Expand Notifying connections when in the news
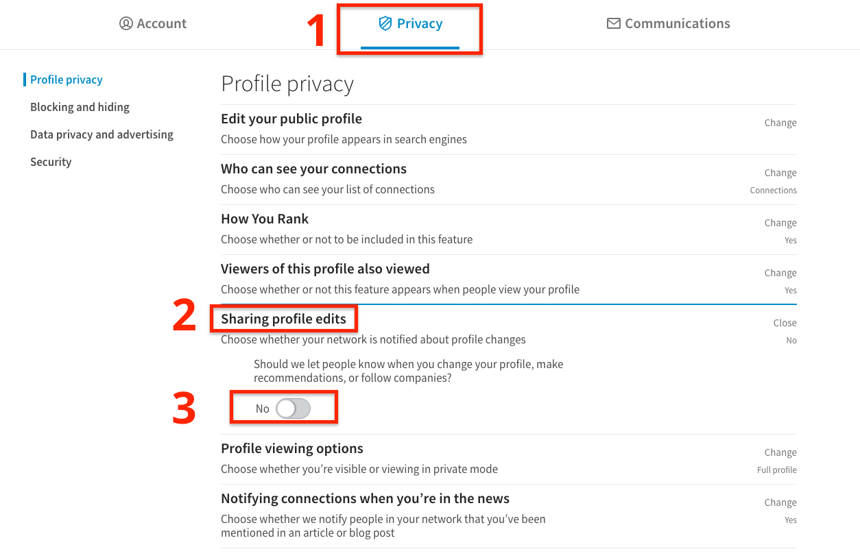The image size is (860, 560). (x=780, y=502)
